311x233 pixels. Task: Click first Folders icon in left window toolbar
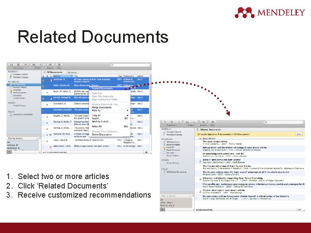34,65
